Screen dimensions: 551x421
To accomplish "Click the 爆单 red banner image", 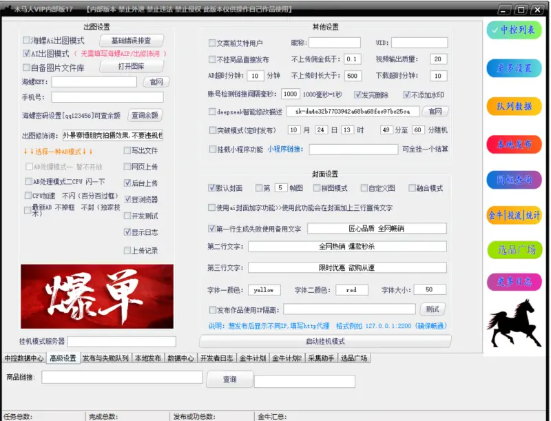I will (x=98, y=296).
